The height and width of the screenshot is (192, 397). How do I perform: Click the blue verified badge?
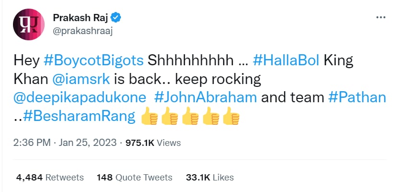point(117,18)
